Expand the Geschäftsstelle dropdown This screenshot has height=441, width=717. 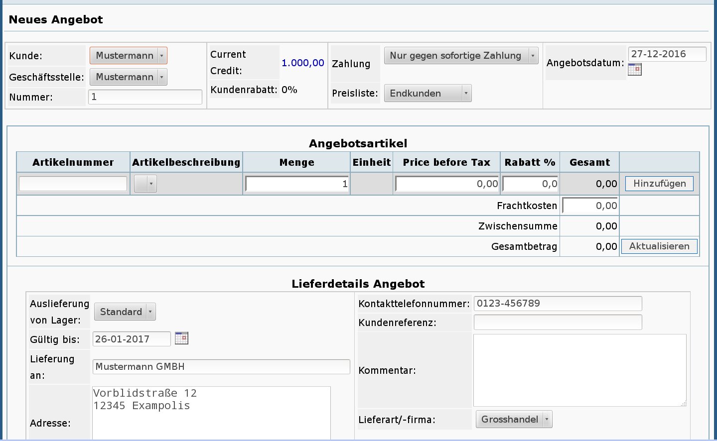(129, 77)
